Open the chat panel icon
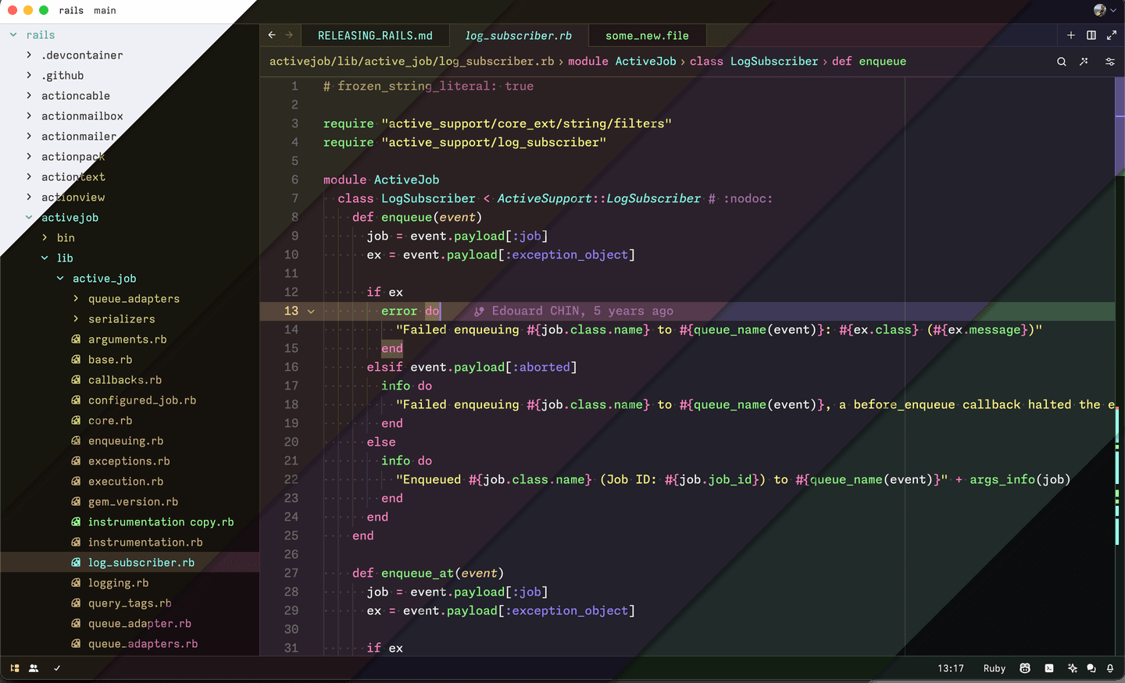Screen dimensions: 1125x683 1091,668
